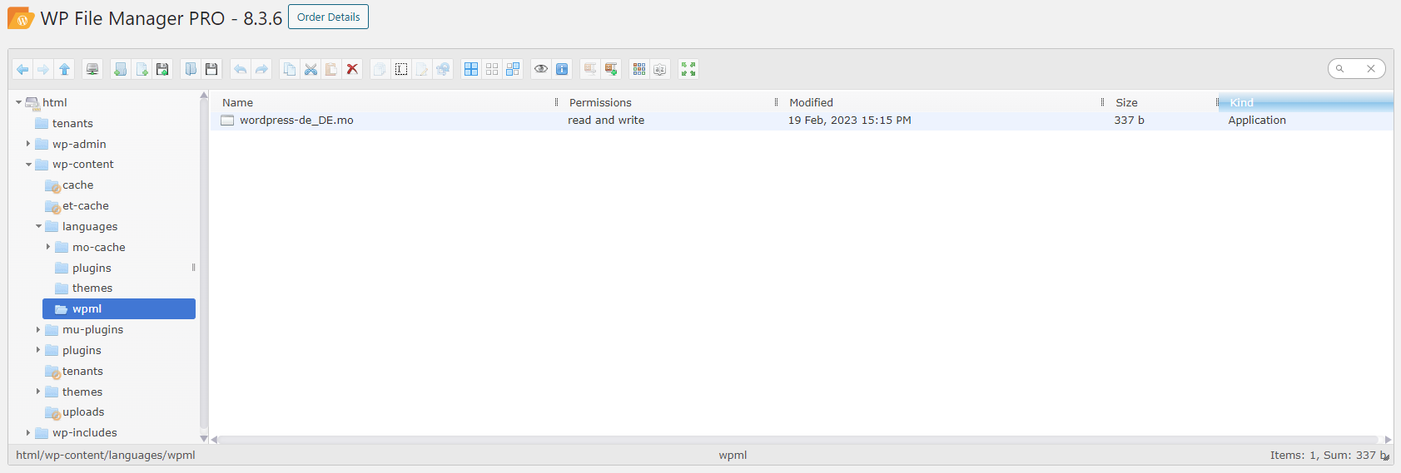Viewport: 1401px width, 473px height.
Task: Expand the plugins folder under wp-content
Action: [38, 350]
